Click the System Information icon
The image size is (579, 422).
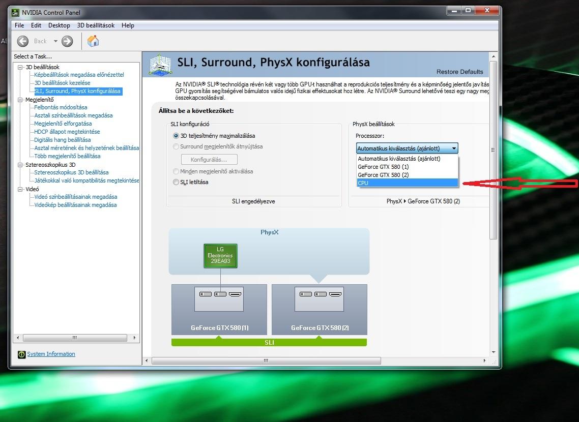pos(22,354)
